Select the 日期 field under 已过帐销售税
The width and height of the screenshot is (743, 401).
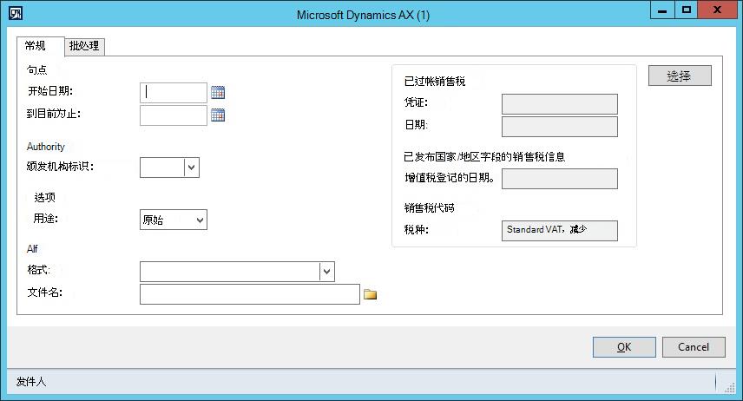coord(560,127)
